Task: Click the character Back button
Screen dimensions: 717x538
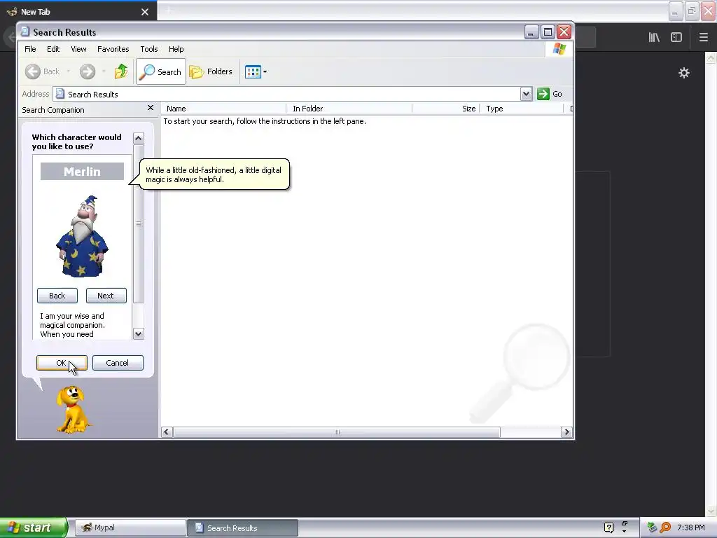Action: pos(57,296)
